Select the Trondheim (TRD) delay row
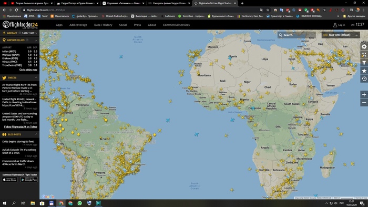Viewport: 368px width, 207px height. [x=20, y=65]
